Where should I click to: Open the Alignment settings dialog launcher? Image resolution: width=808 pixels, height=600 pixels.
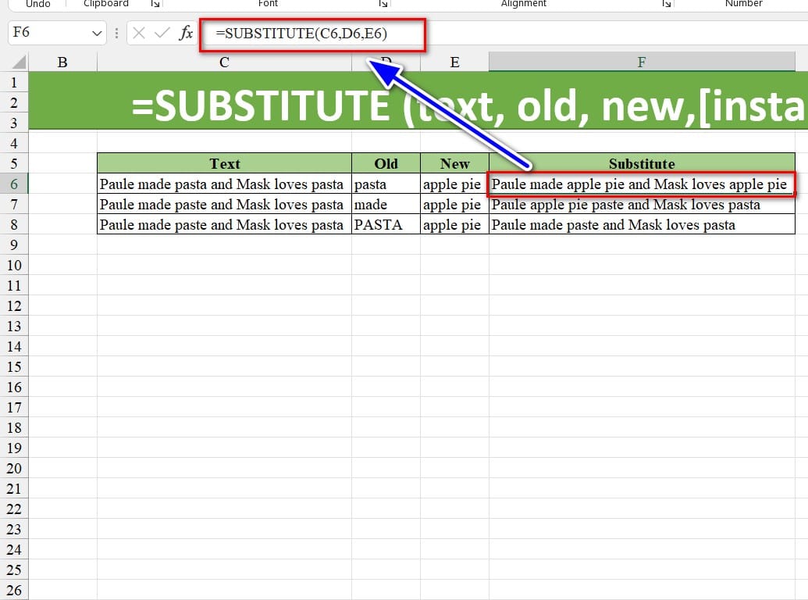[667, 4]
